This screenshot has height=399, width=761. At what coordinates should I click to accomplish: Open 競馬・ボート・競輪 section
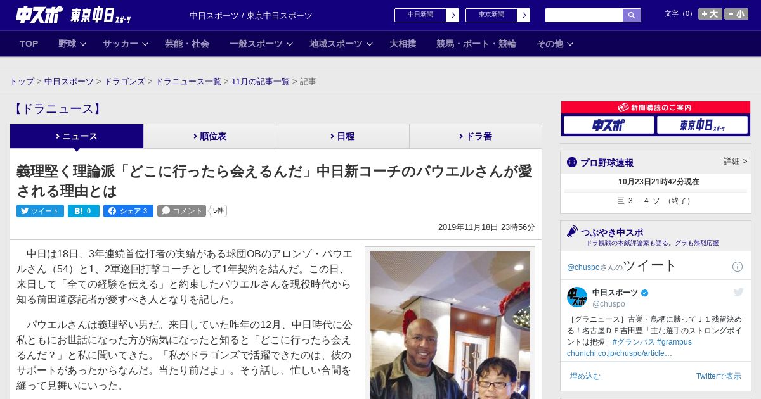tap(476, 44)
